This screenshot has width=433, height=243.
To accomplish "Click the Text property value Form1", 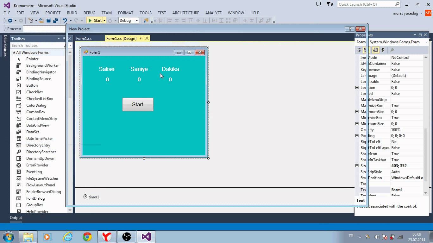I will coord(407,190).
